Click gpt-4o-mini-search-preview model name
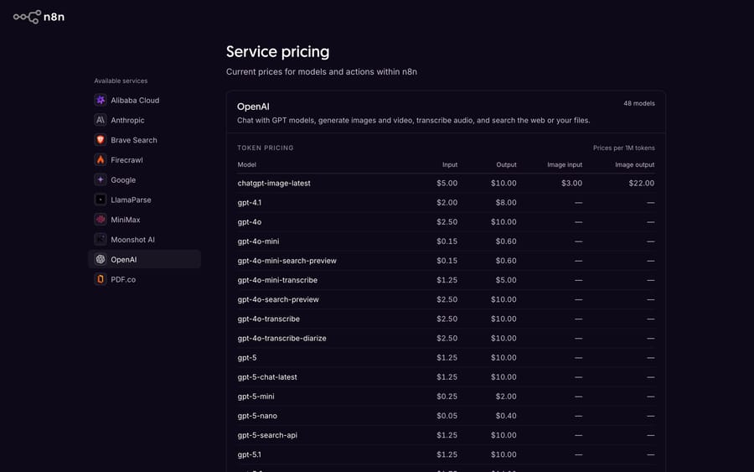 pos(287,261)
